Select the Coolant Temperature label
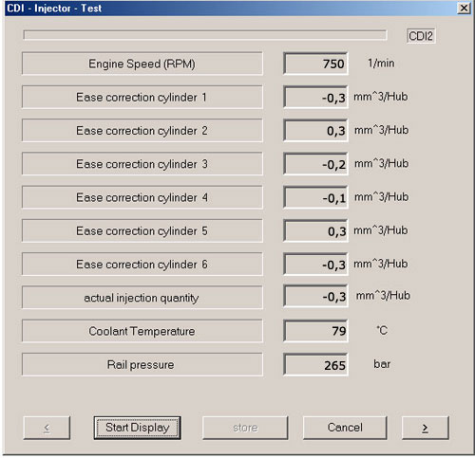The image size is (475, 458). coord(142,331)
